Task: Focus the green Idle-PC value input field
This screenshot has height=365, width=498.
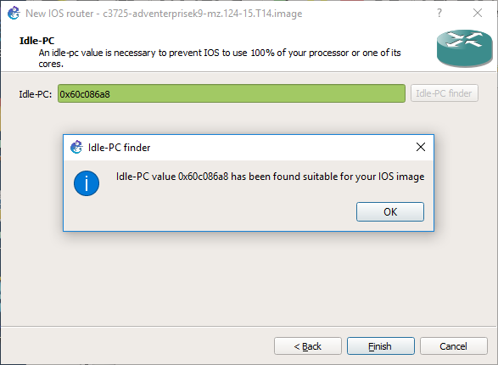Action: pyautogui.click(x=232, y=93)
